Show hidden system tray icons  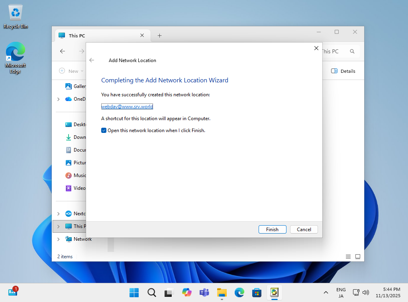326,292
